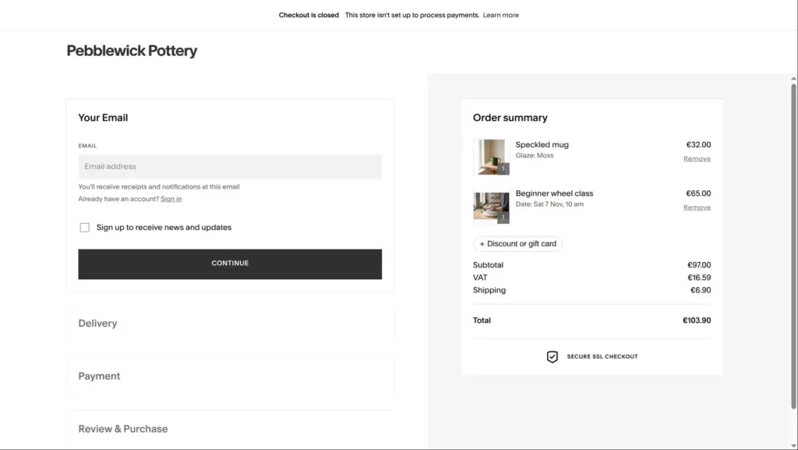Open the Discount or gift card field

517,244
